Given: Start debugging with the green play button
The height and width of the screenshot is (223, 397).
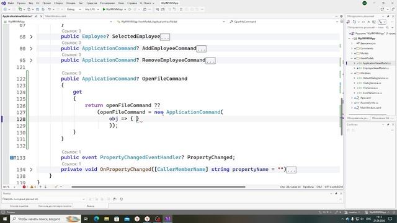Looking at the screenshot, I should 104,9.
